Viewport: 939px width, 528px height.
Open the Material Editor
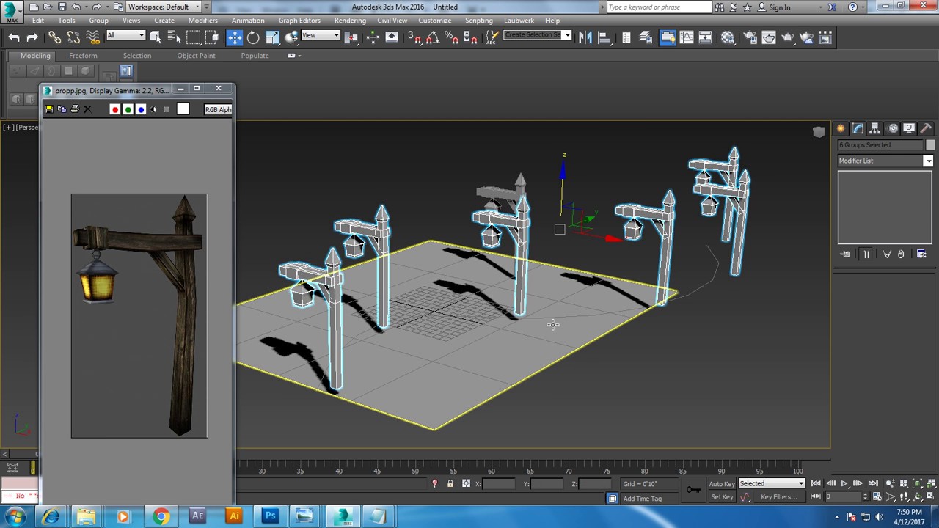(728, 37)
